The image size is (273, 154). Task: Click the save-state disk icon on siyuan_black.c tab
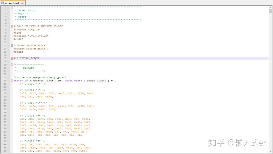pyautogui.click(x=3, y=3)
